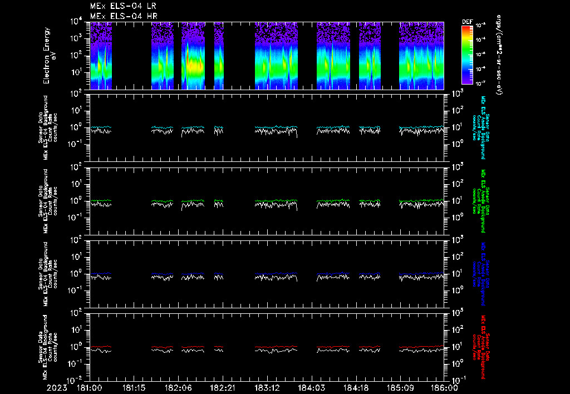Screen dimensions: 570x394
Task: Click the narrow spectrogram segment above 182:21
Action: click(x=218, y=56)
